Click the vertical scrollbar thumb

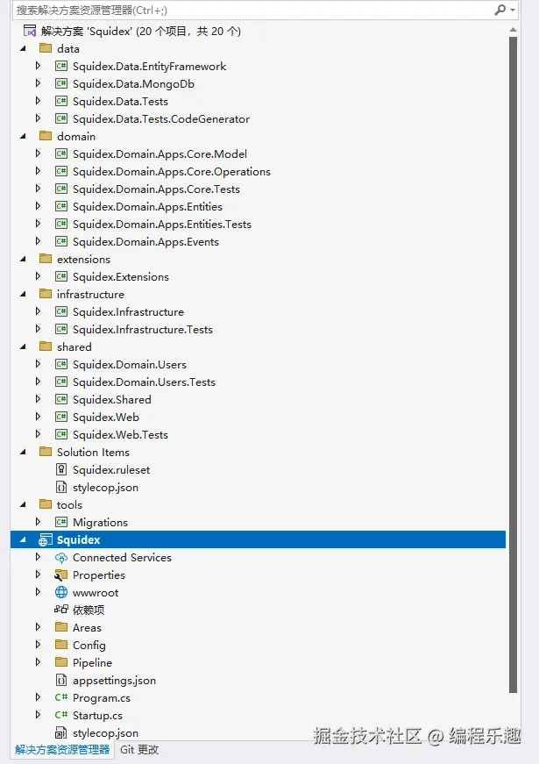[513, 365]
